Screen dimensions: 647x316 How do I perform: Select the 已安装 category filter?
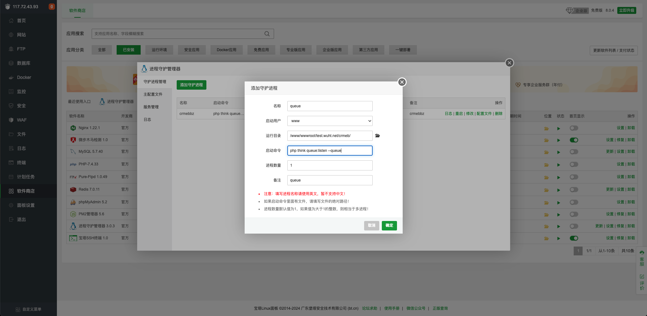pyautogui.click(x=128, y=50)
